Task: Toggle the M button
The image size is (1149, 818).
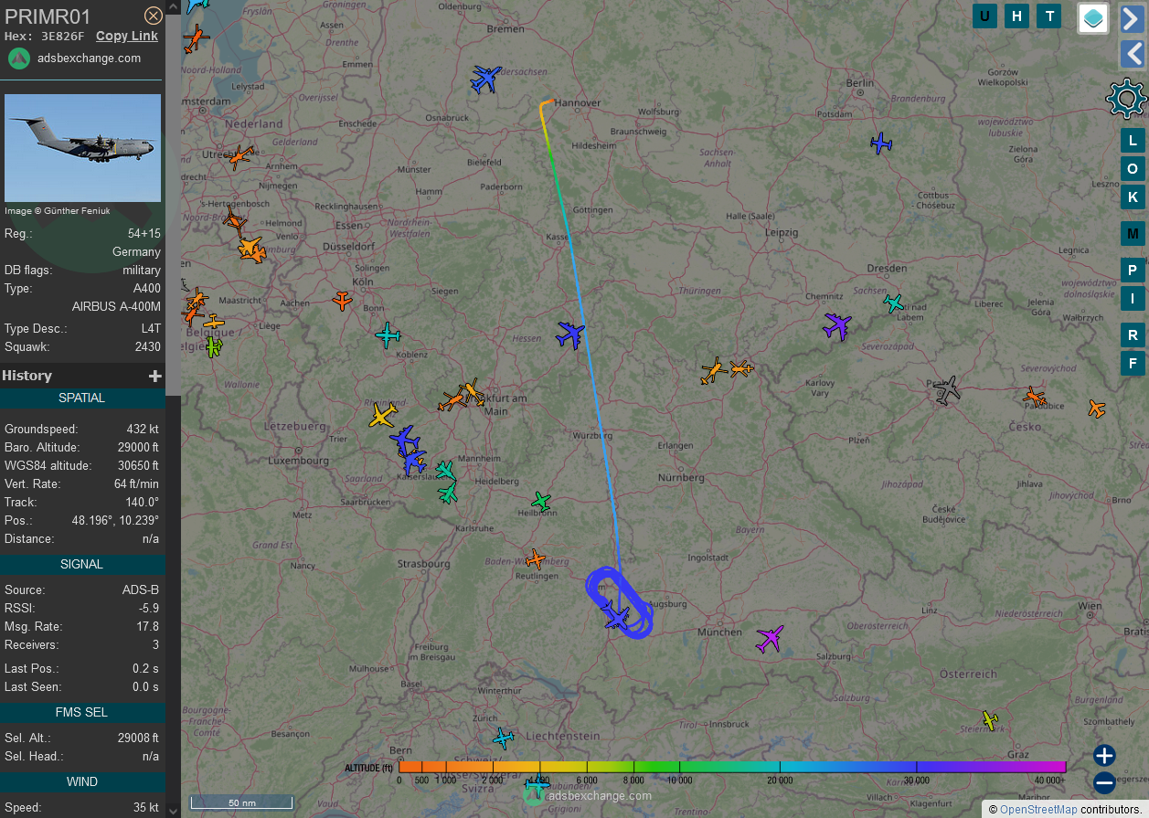Action: tap(1133, 233)
